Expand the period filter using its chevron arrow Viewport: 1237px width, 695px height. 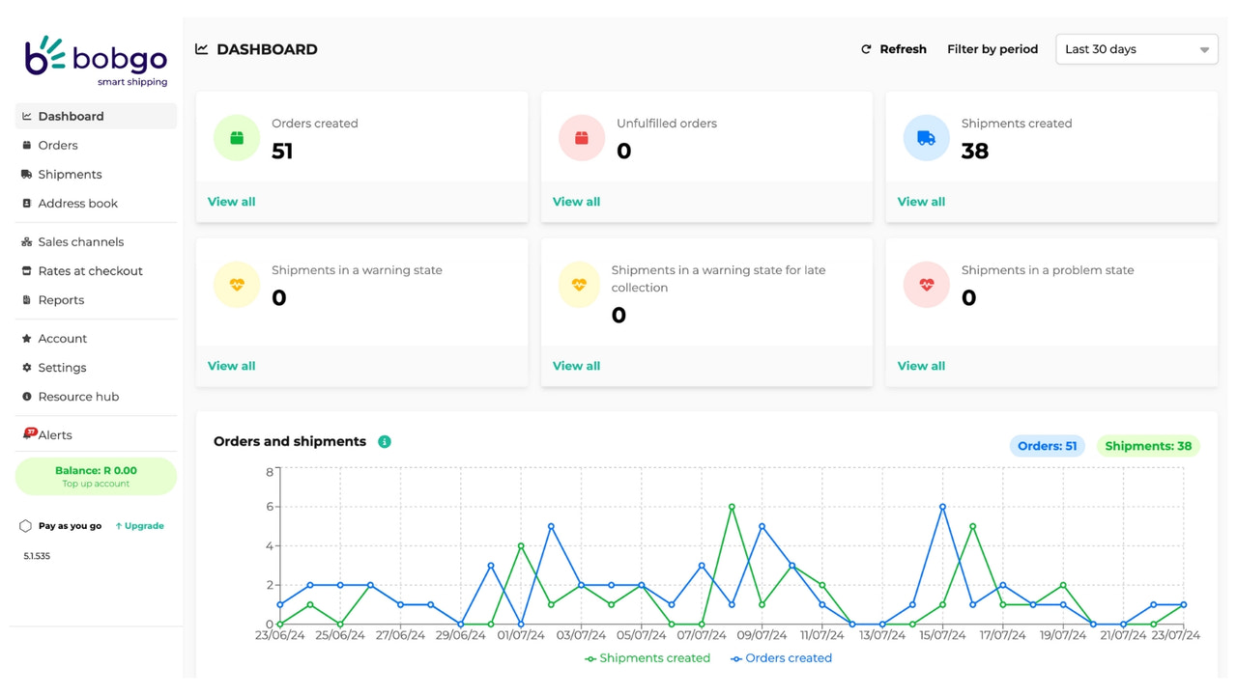(x=1204, y=48)
